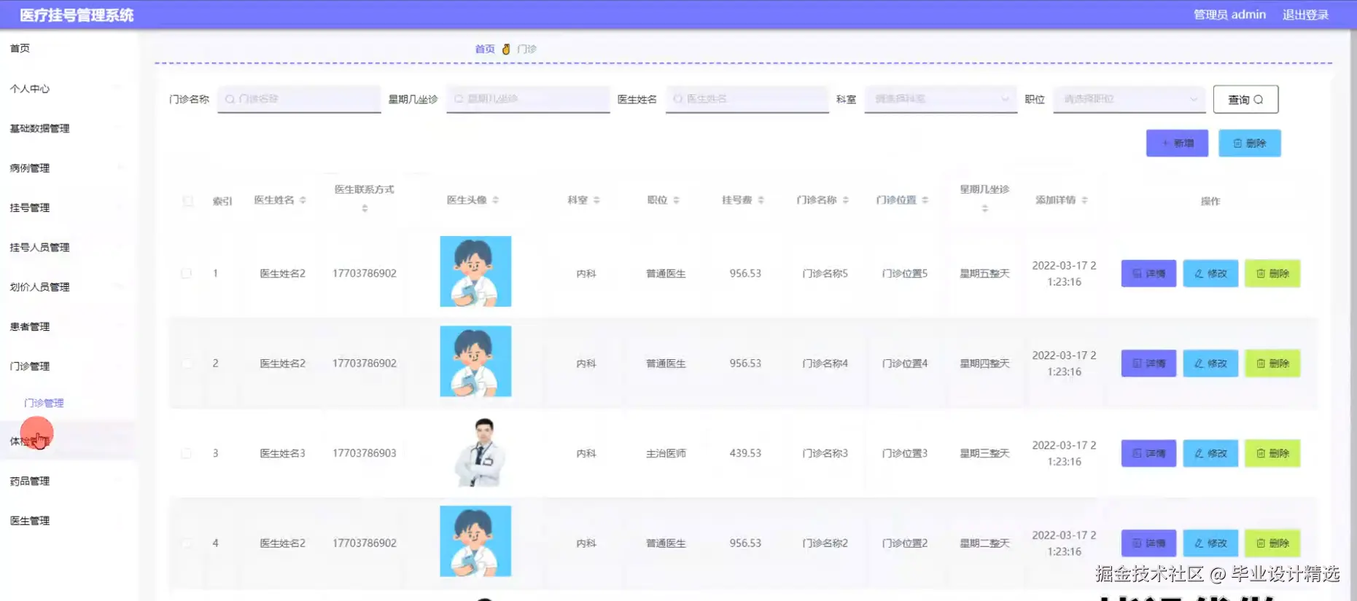Focus the 医生姓名 search field

(x=747, y=99)
